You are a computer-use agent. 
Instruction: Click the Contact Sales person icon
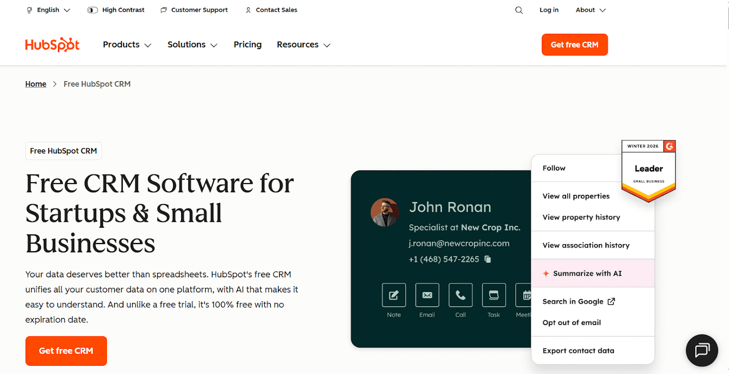tap(248, 10)
